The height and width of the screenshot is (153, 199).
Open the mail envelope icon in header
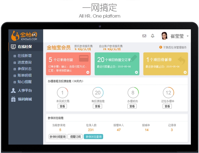click(x=144, y=36)
